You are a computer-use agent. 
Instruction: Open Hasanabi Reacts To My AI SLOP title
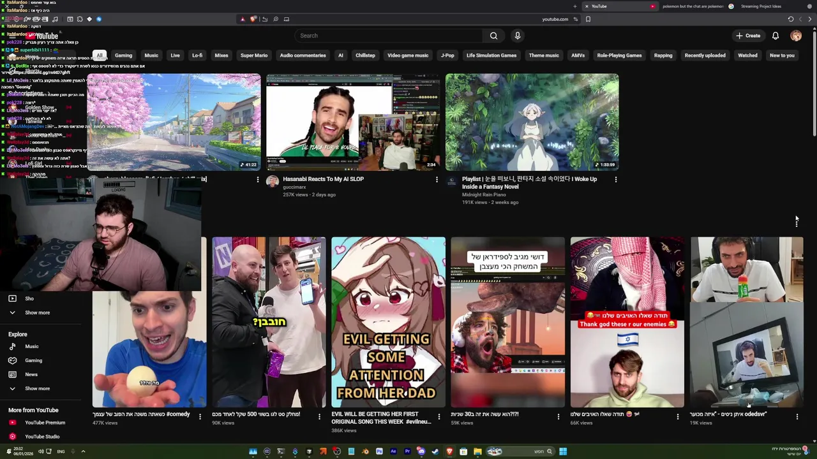pyautogui.click(x=323, y=179)
